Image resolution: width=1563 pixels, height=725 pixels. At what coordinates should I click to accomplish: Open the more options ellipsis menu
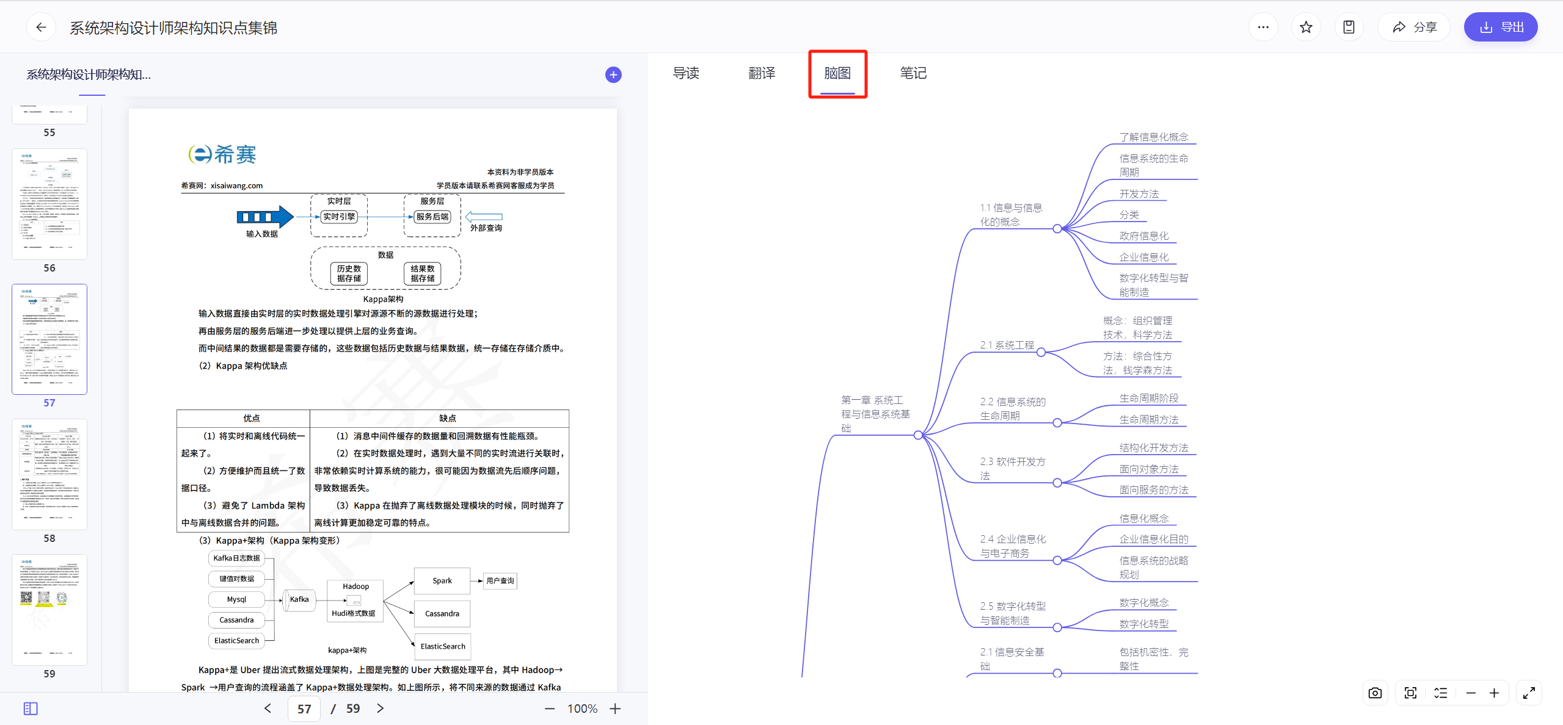1263,27
